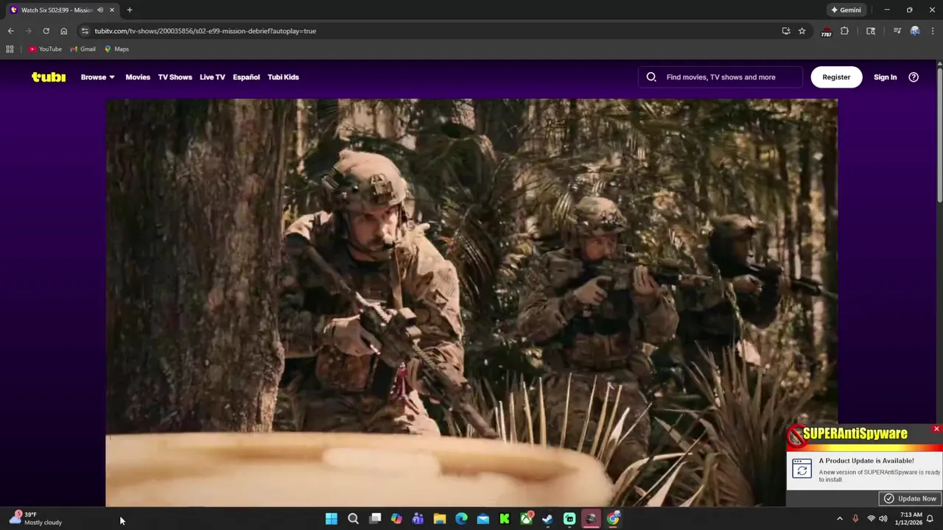943x530 pixels.
Task: Click the microphone tray icon
Action: [x=855, y=519]
